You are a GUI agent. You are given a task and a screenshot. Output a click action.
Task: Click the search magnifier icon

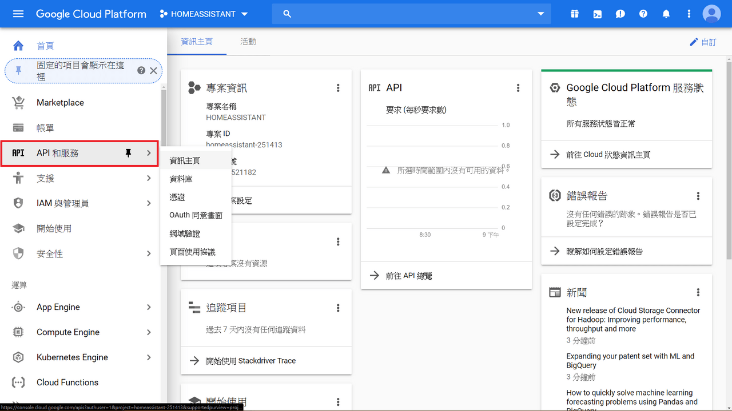(287, 14)
